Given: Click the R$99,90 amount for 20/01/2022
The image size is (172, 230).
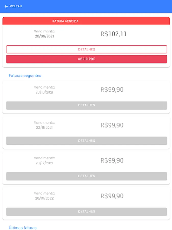Looking at the screenshot, I should 112,196.
